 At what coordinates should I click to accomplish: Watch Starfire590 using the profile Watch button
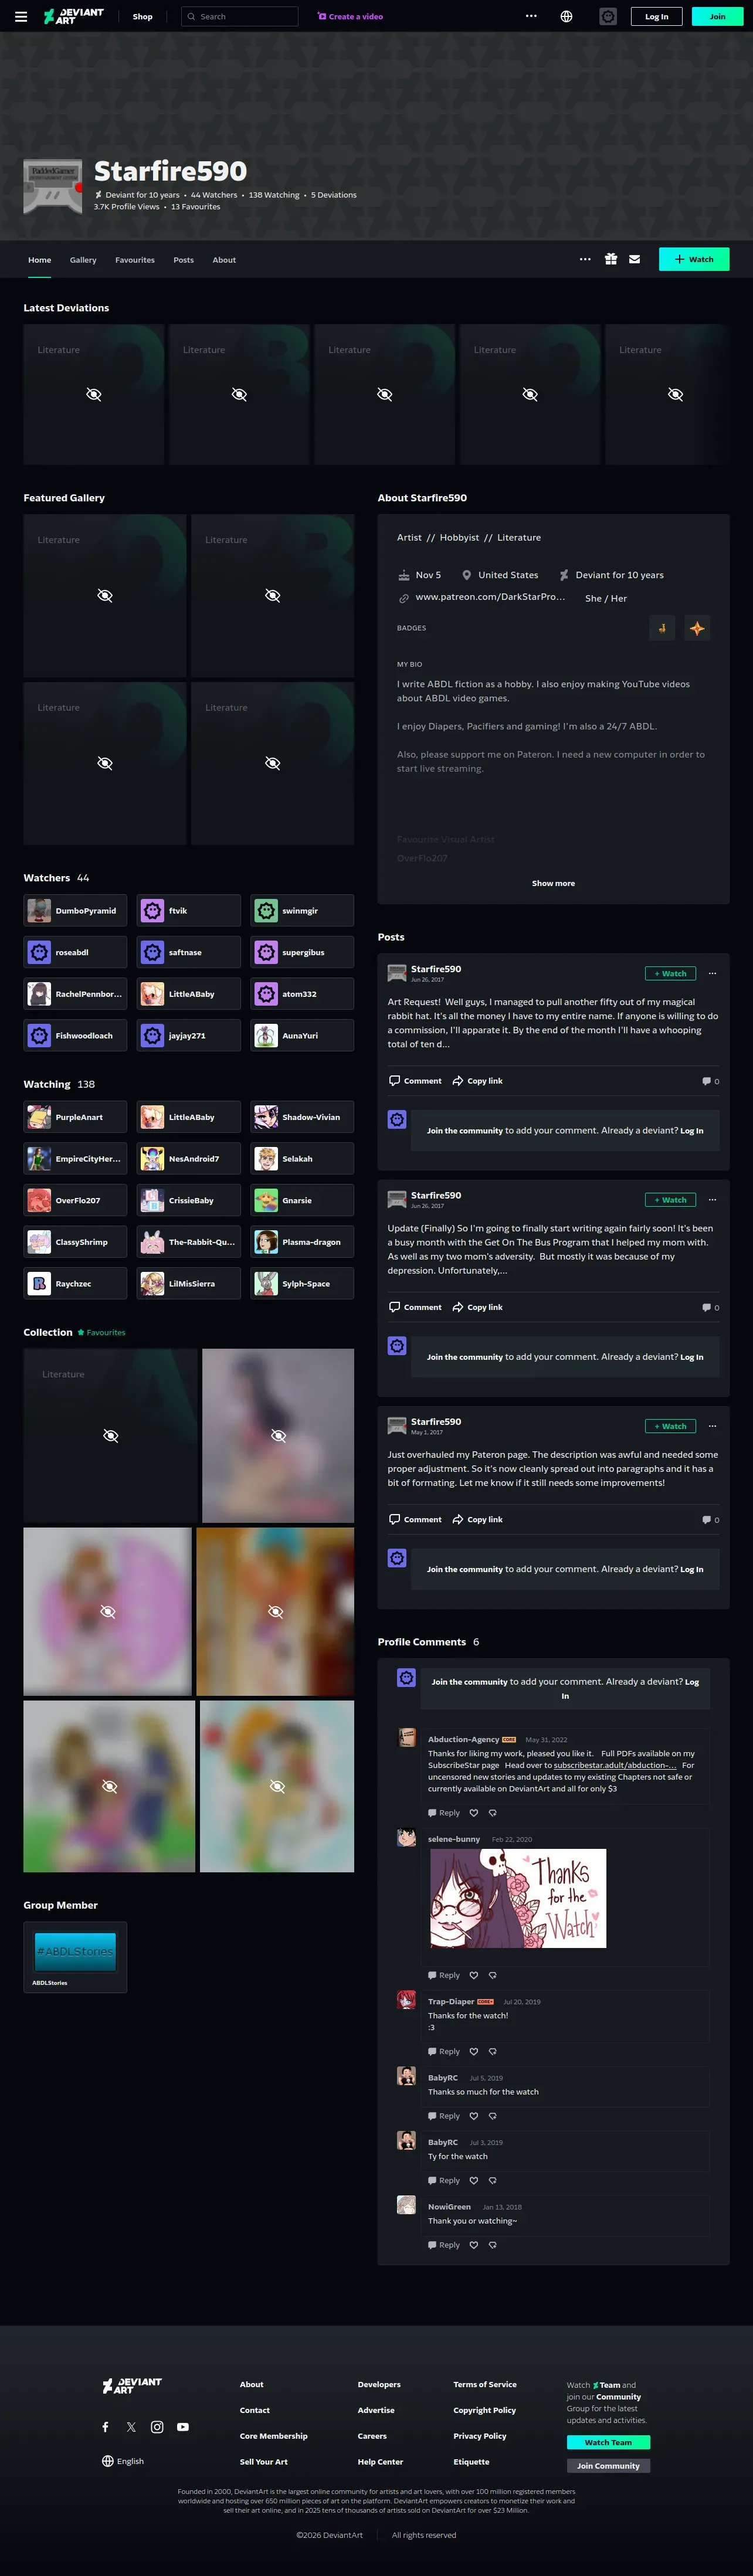coord(694,259)
